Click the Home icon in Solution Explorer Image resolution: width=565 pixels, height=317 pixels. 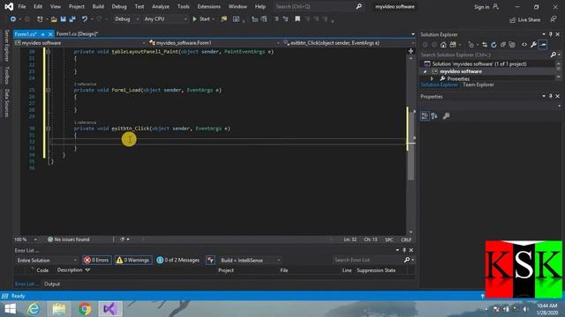443,45
